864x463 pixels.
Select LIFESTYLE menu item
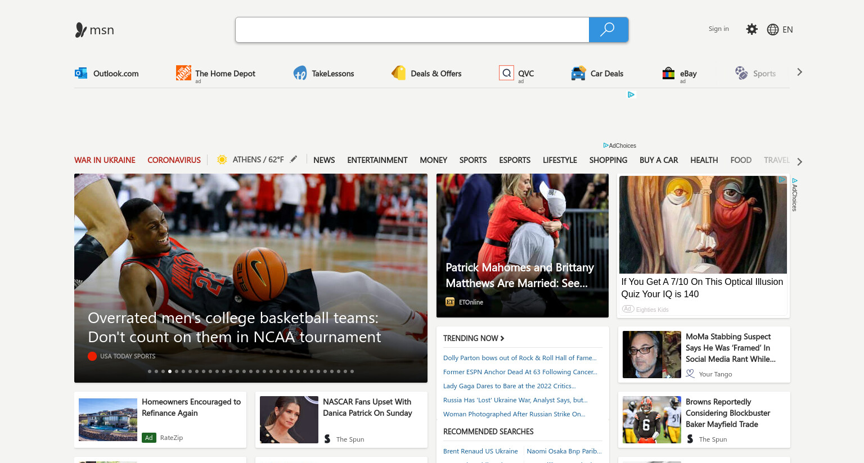(x=560, y=160)
